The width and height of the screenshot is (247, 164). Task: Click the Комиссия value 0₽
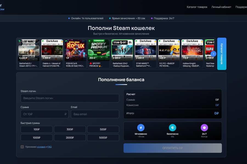[217, 105]
